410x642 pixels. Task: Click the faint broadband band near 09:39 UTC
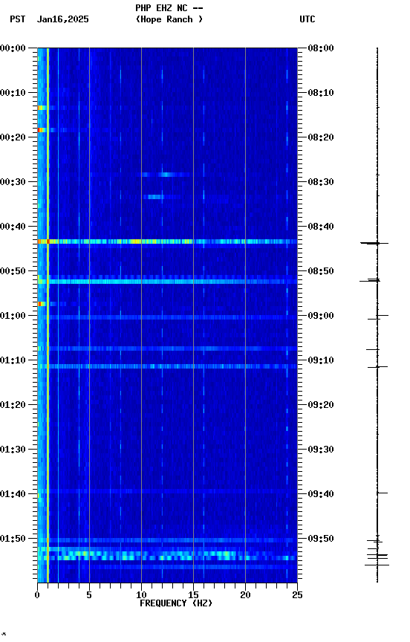tap(167, 491)
